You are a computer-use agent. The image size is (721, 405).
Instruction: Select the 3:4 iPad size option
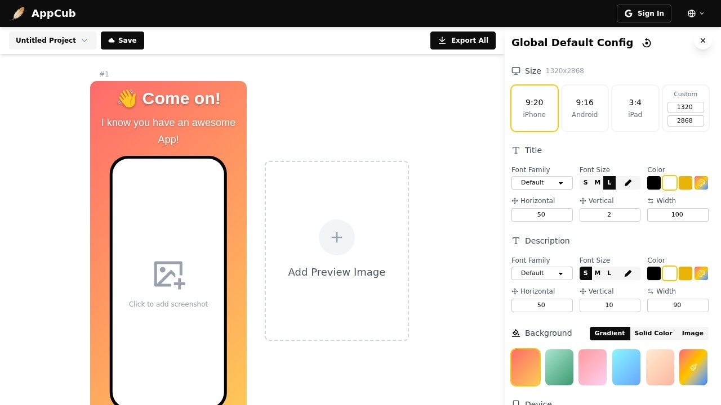[x=635, y=108]
